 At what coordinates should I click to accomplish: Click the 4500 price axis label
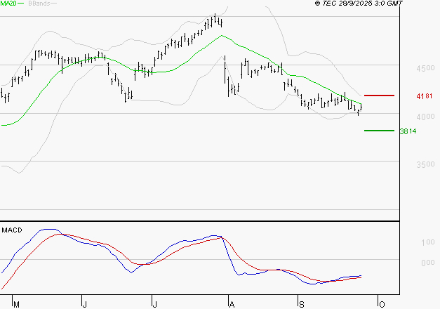(425, 69)
